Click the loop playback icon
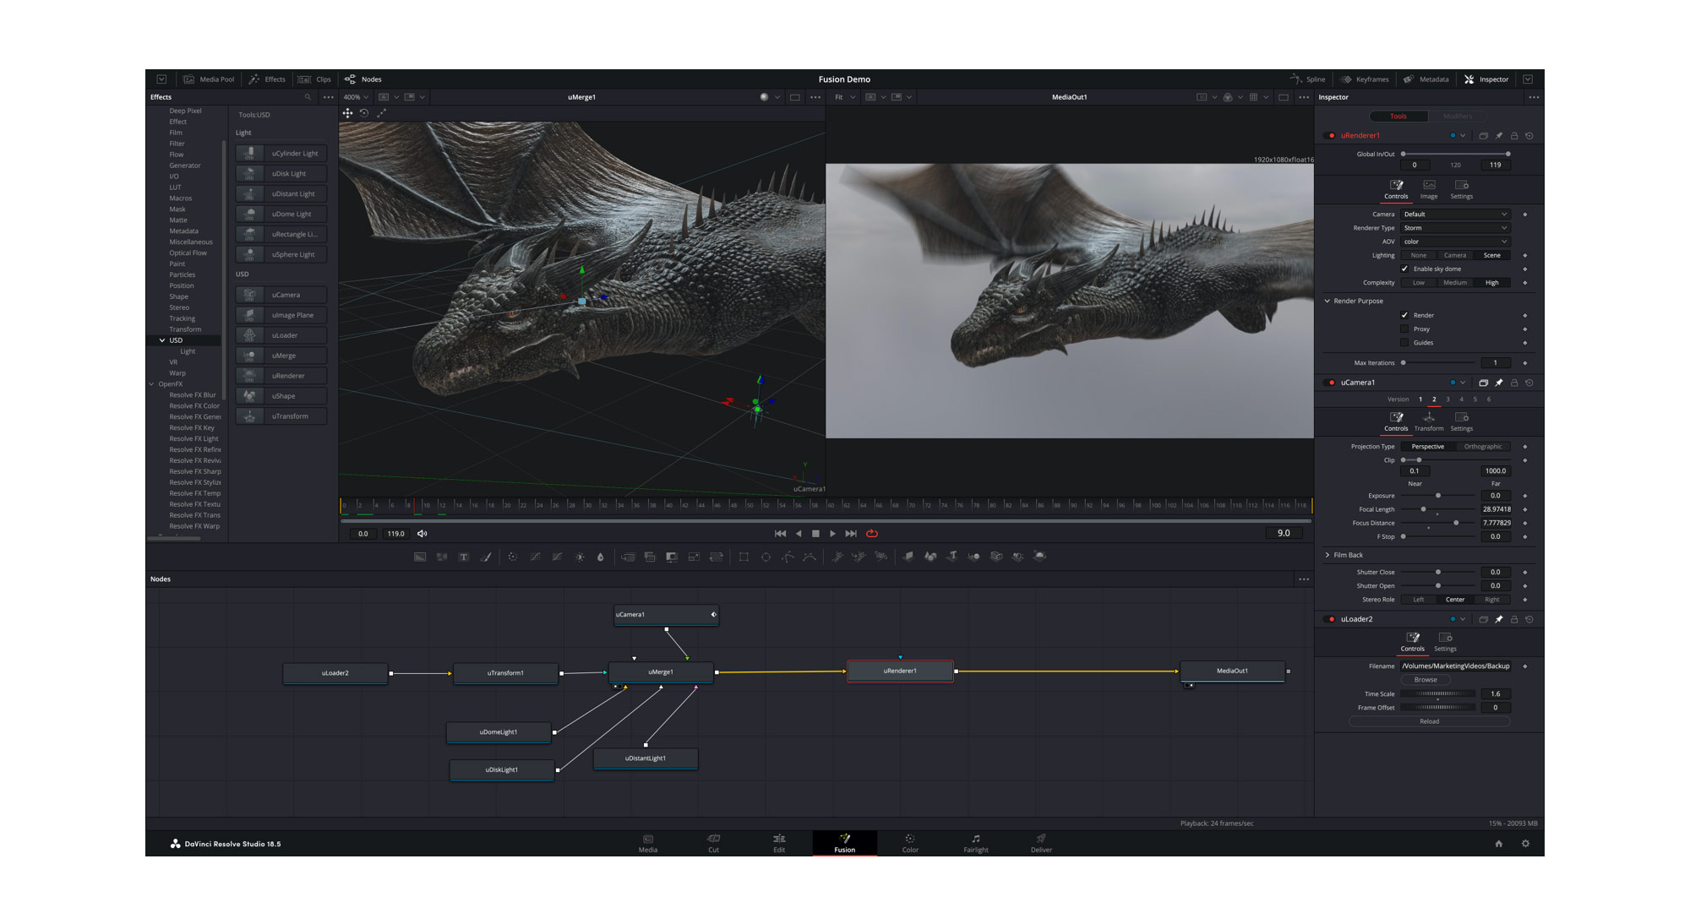Viewport: 1690px width, 924px height. tap(872, 534)
